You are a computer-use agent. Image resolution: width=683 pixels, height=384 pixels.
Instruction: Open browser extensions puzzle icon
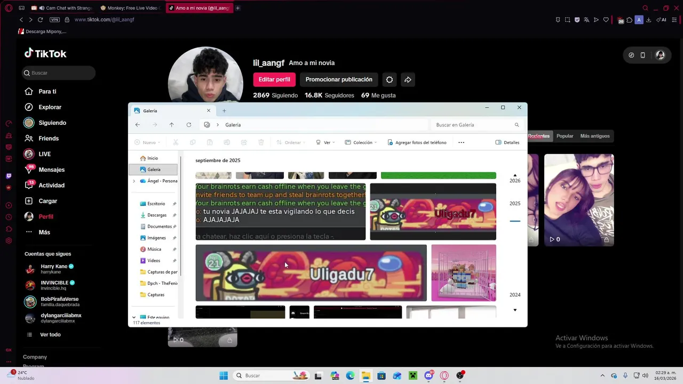[x=630, y=20]
